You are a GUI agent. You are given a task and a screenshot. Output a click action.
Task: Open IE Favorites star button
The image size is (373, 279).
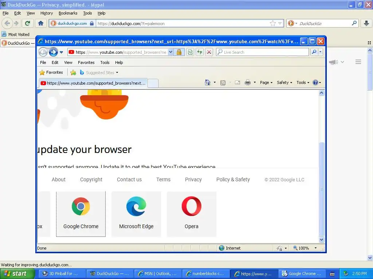tap(51, 72)
